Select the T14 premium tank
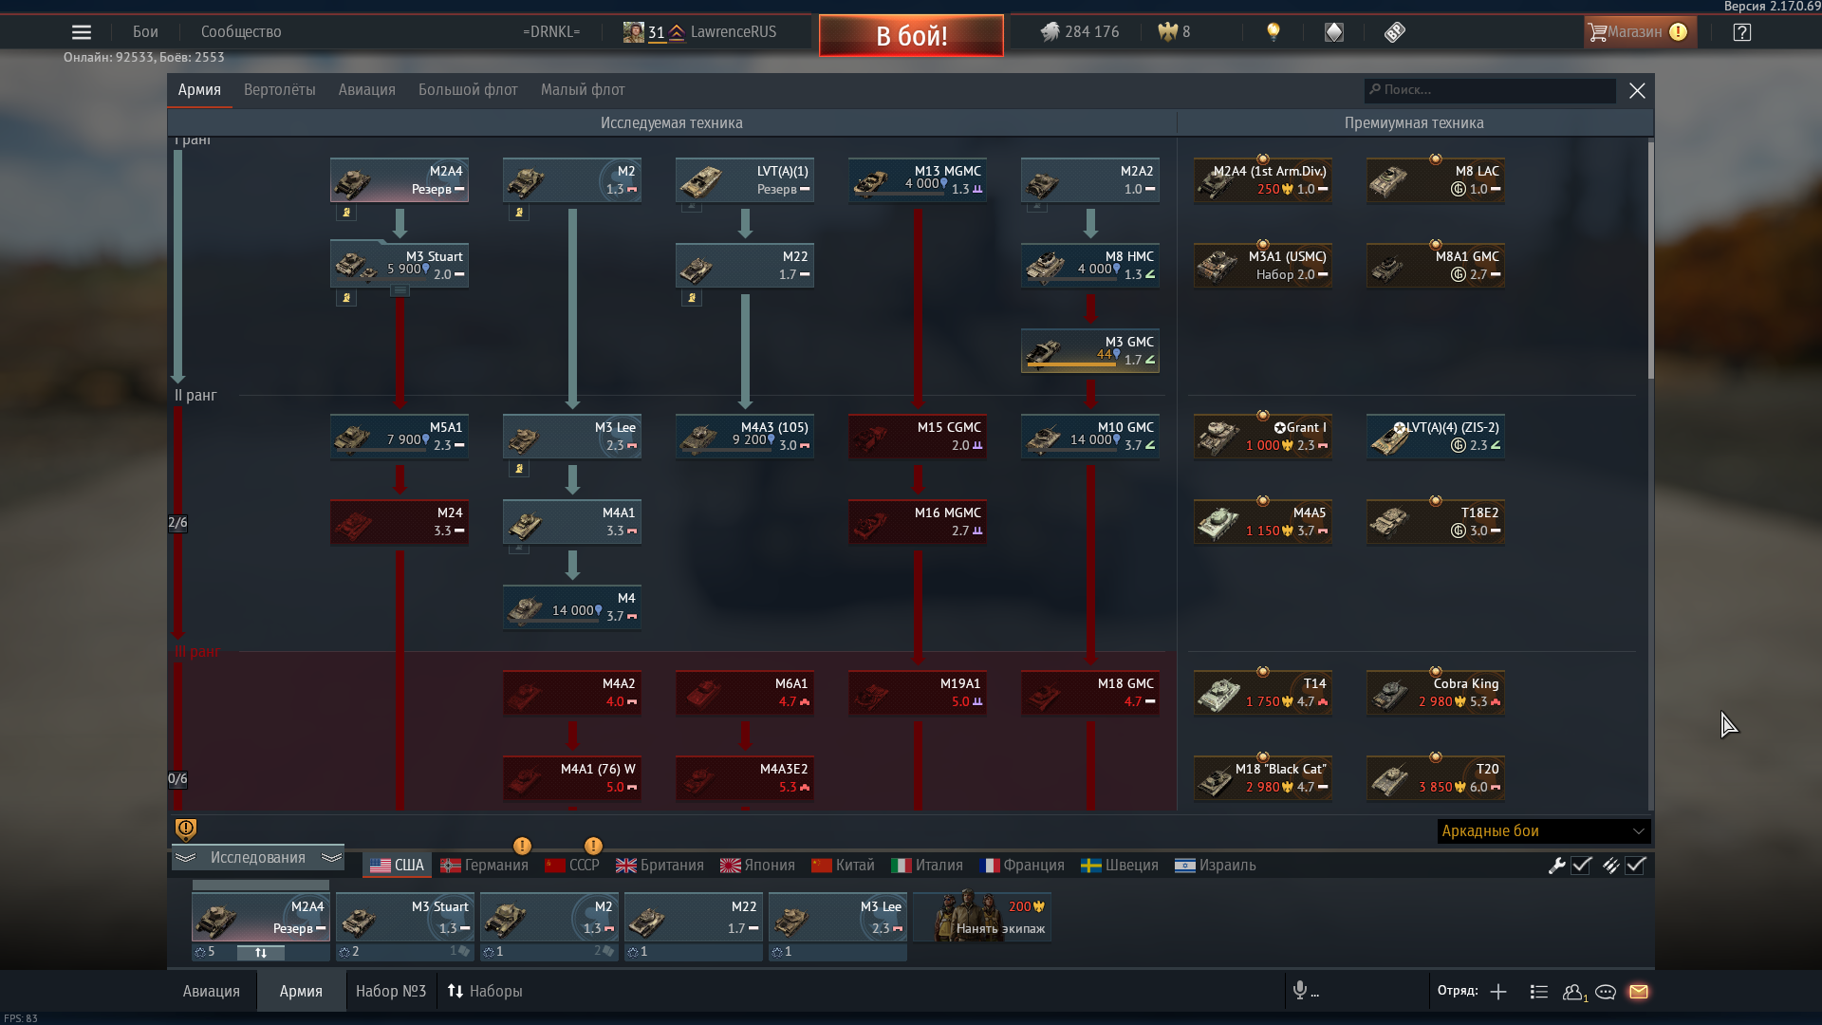The width and height of the screenshot is (1822, 1025). pos(1263,693)
